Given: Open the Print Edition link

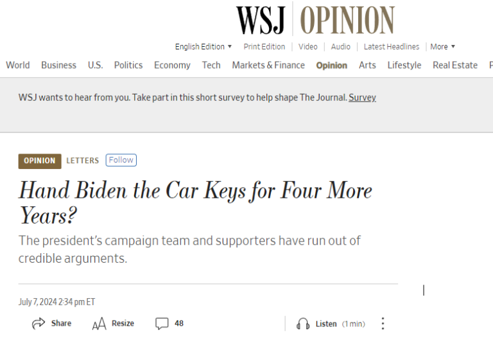Looking at the screenshot, I should pyautogui.click(x=264, y=47).
